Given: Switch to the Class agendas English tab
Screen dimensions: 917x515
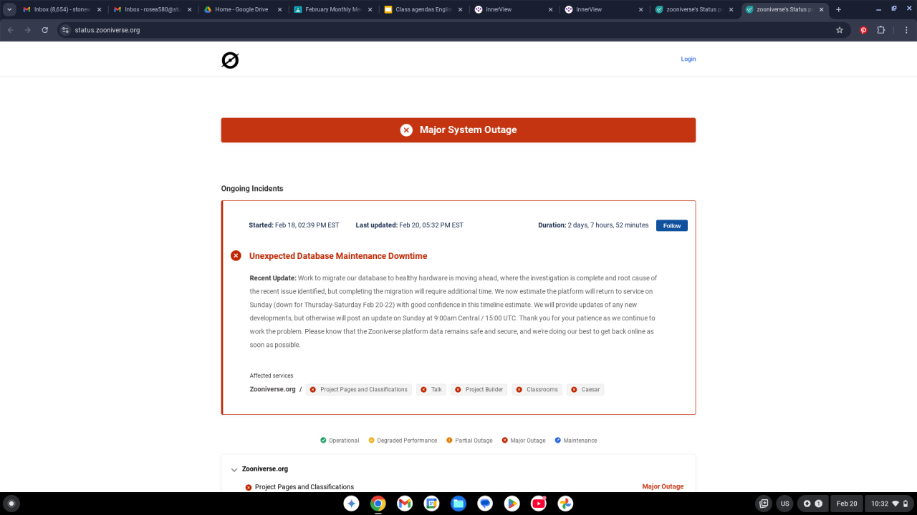Looking at the screenshot, I should (x=423, y=10).
